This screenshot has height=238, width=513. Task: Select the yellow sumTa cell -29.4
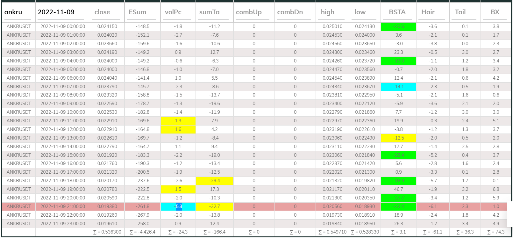click(215, 181)
